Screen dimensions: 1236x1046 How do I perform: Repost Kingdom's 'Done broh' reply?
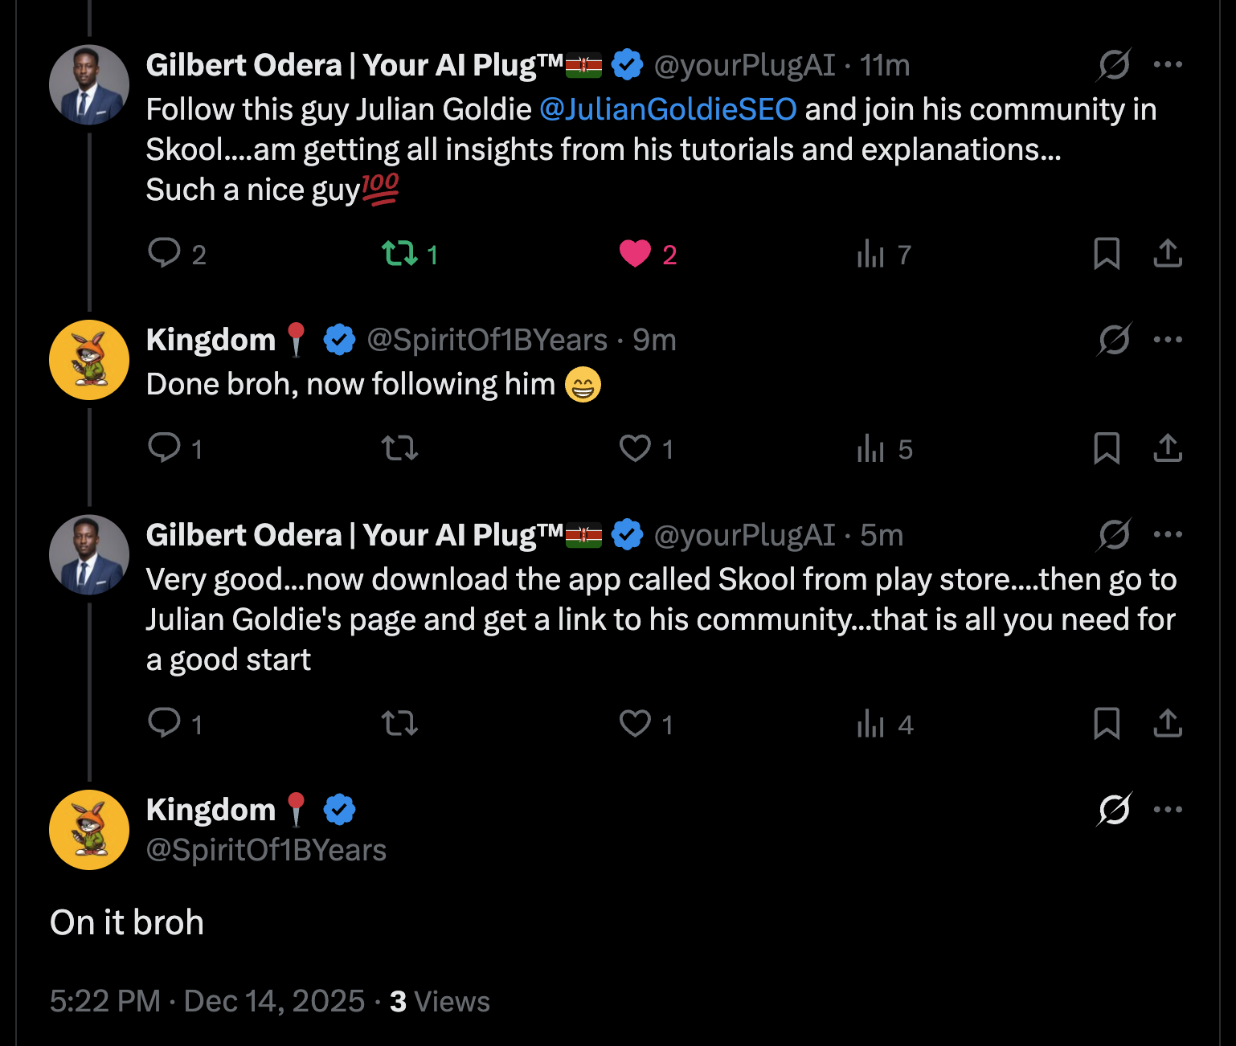click(399, 448)
